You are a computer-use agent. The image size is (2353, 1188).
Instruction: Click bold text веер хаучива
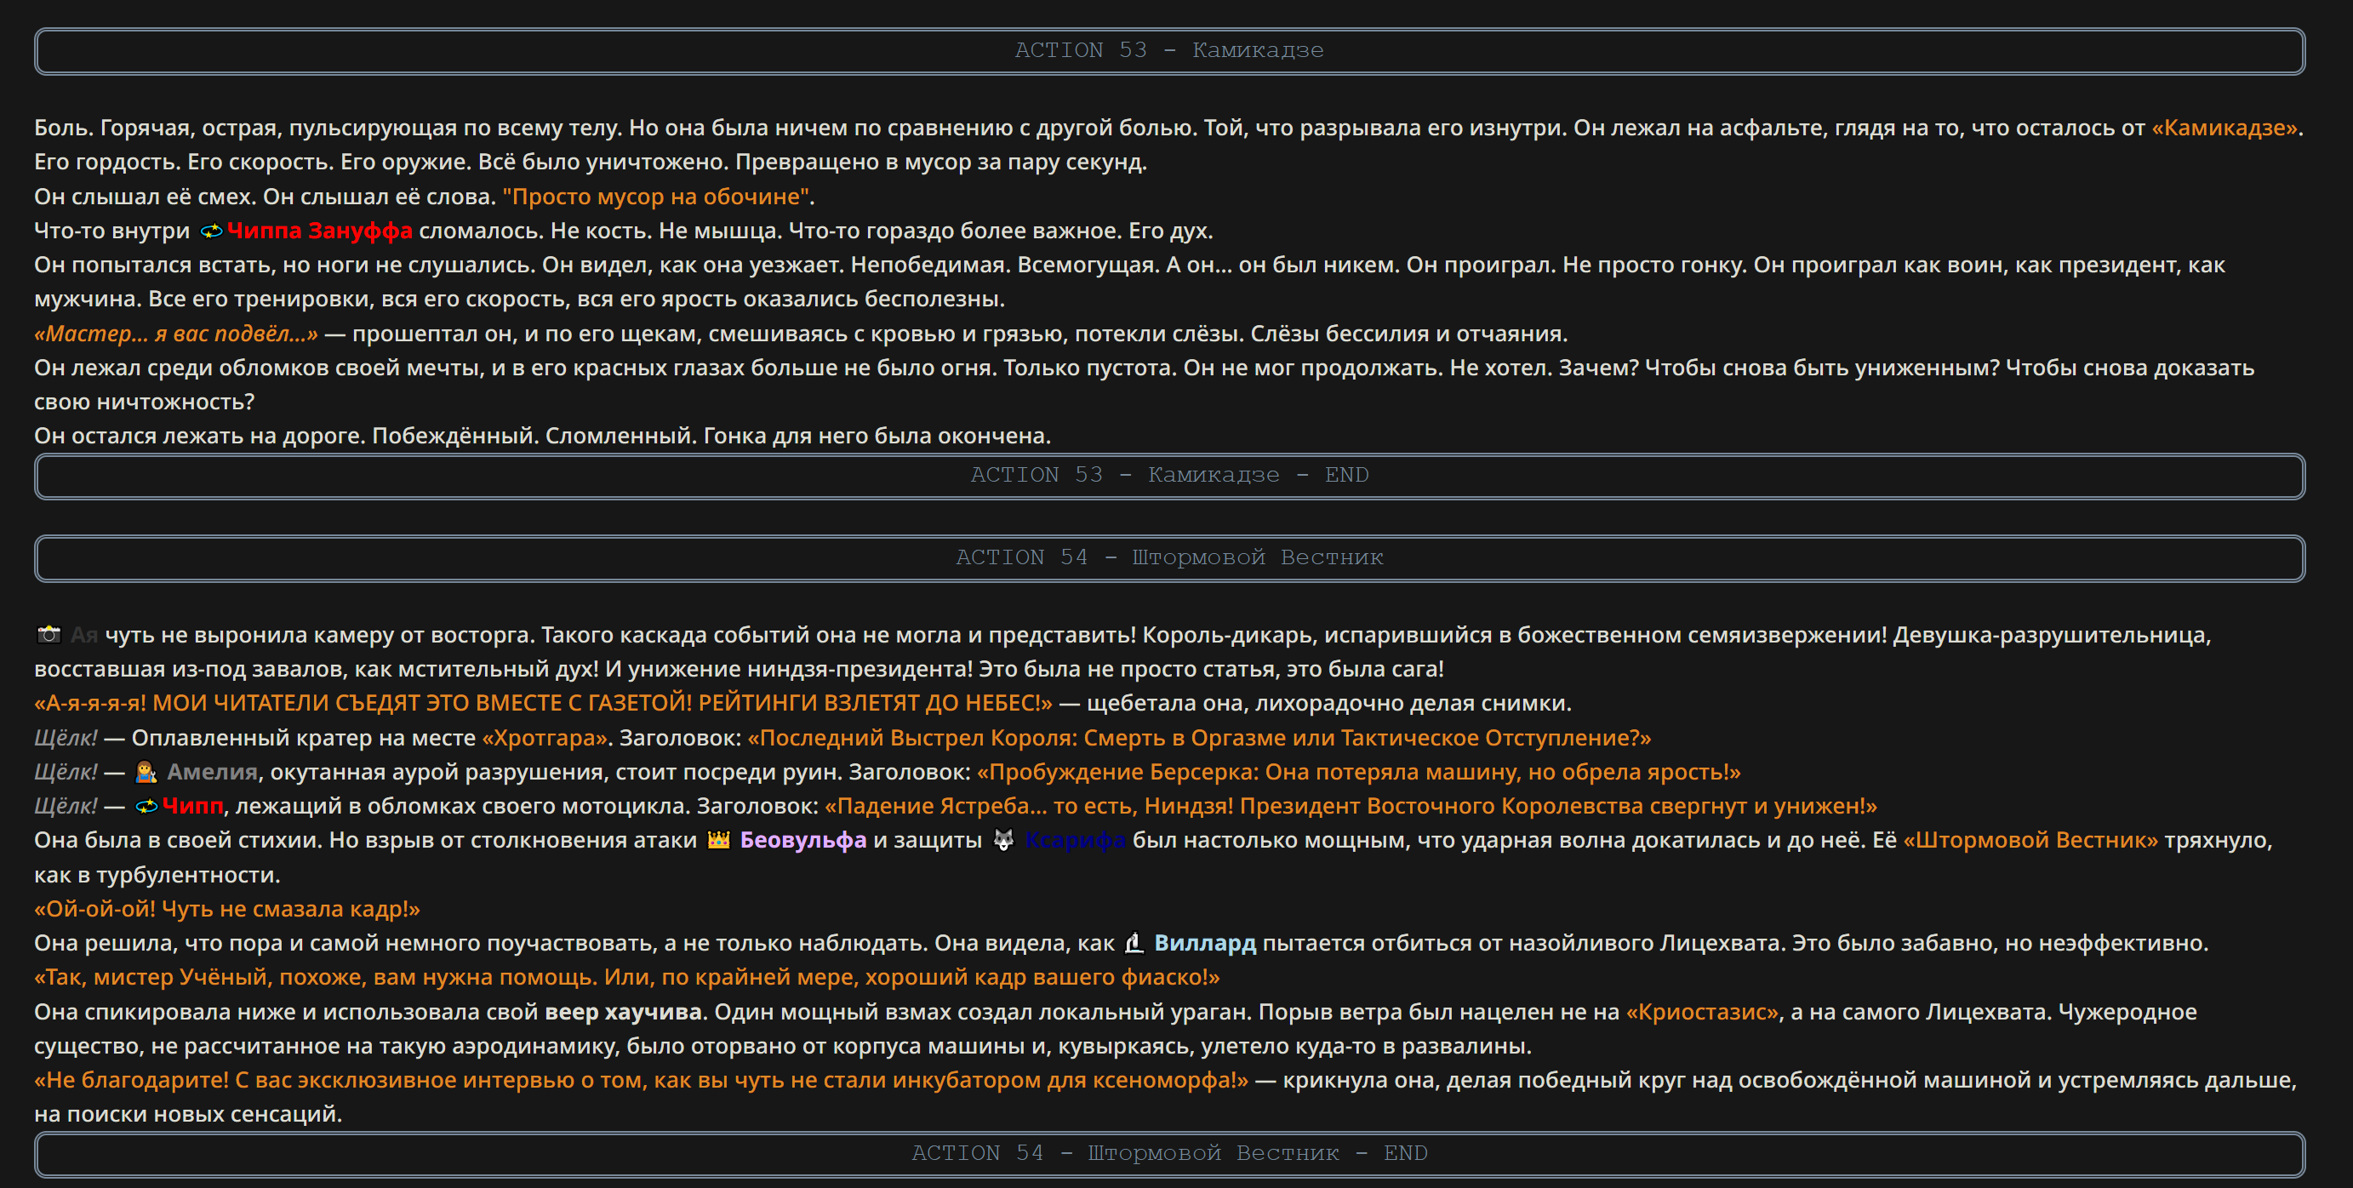point(624,1013)
